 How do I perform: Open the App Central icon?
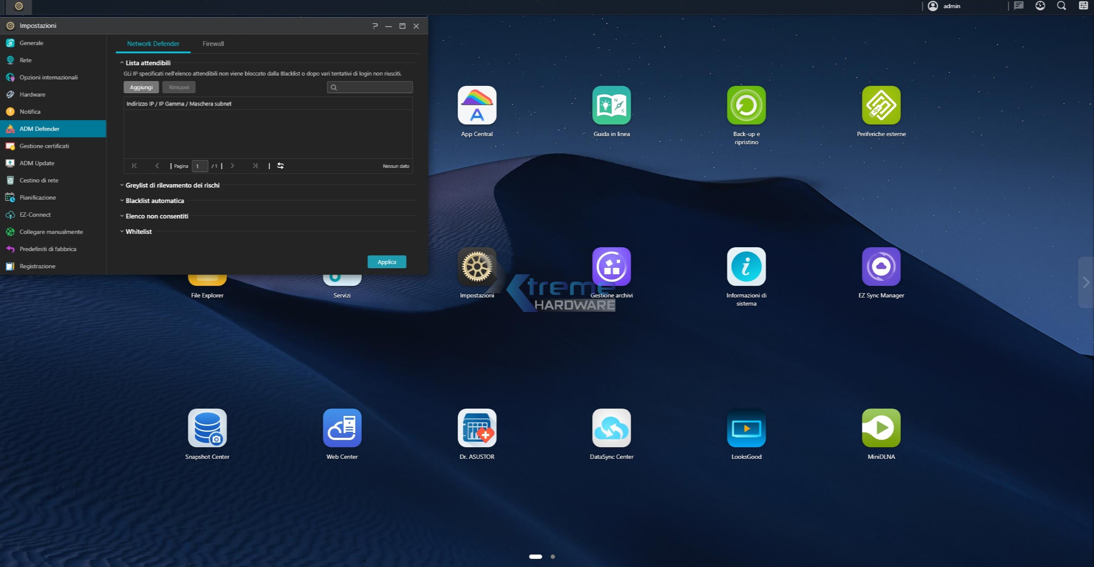[477, 106]
